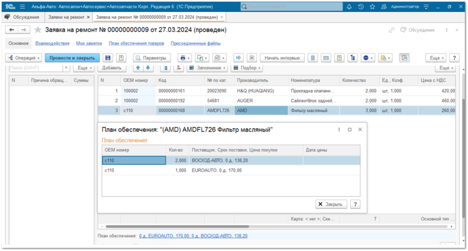Click the horizontal scrollbar of the table
468x251 pixels.
(177, 226)
